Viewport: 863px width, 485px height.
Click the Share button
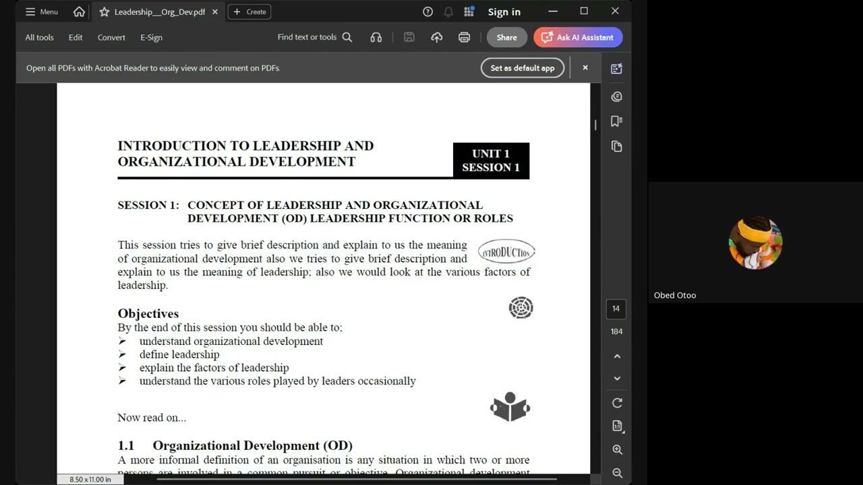click(506, 37)
